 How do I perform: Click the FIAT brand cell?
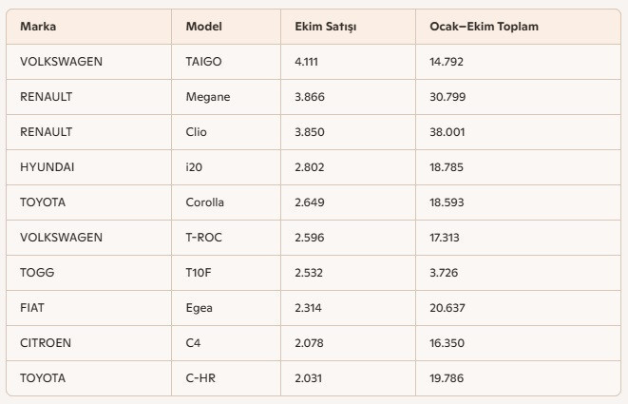click(x=32, y=308)
